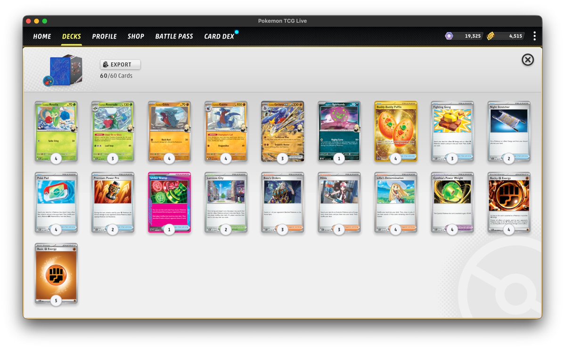The width and height of the screenshot is (565, 349).
Task: Click the crystal currency icon
Action: [x=449, y=36]
